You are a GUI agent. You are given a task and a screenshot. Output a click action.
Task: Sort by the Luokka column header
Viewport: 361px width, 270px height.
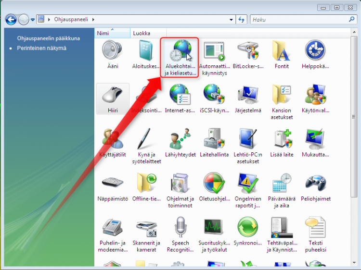tap(148, 33)
